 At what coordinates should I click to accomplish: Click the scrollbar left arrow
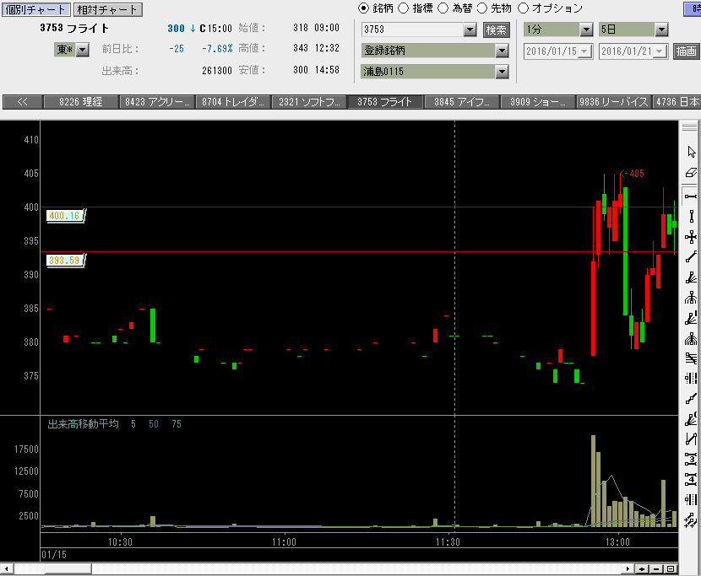(7, 569)
